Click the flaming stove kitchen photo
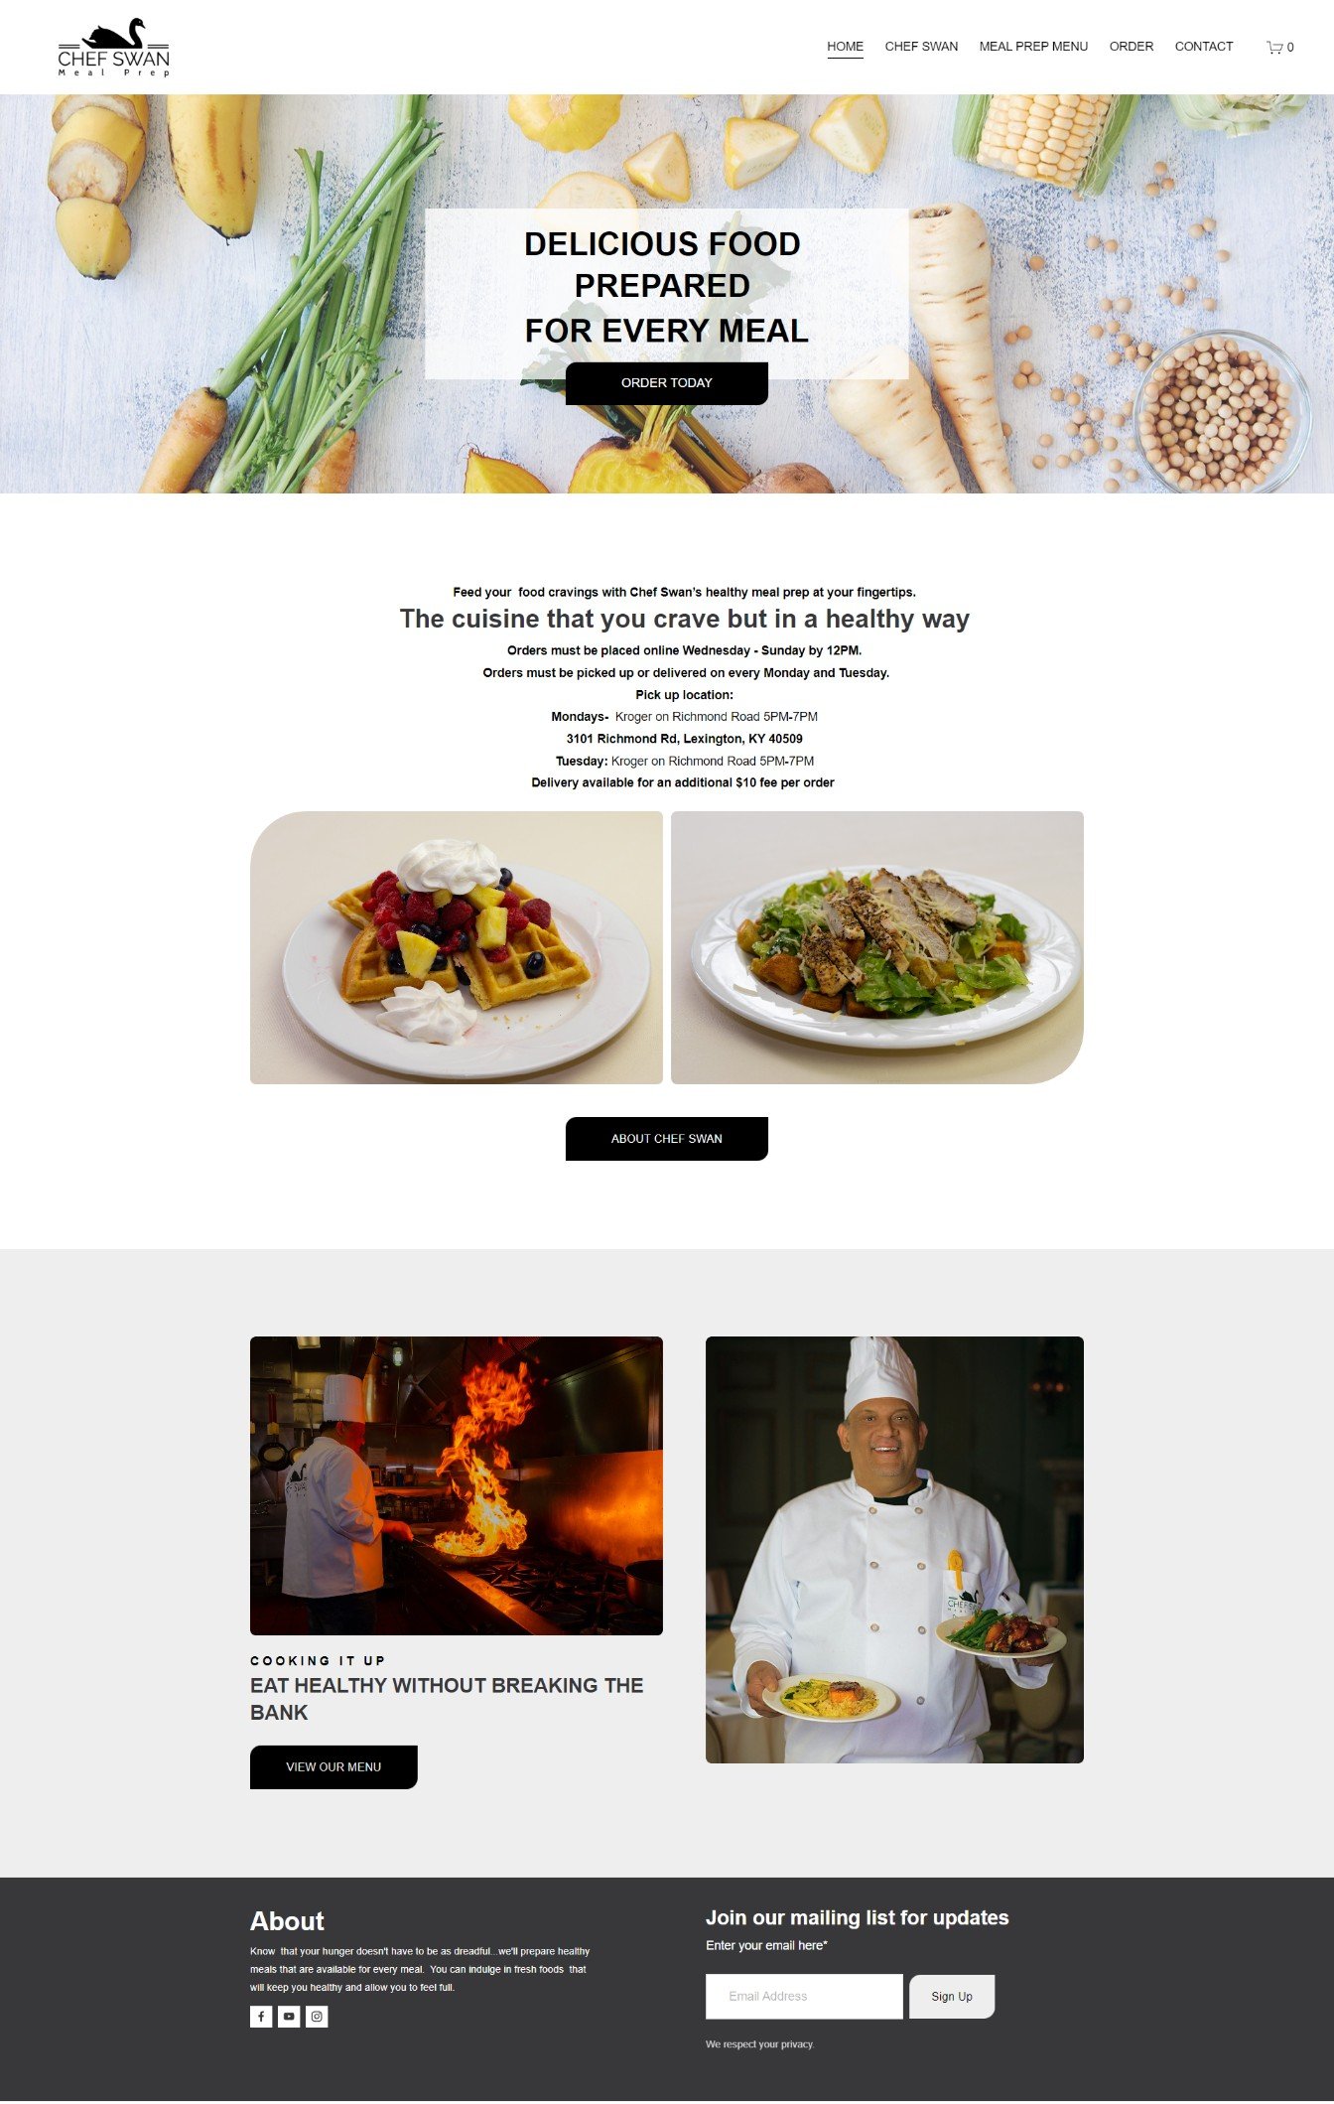 [457, 1485]
